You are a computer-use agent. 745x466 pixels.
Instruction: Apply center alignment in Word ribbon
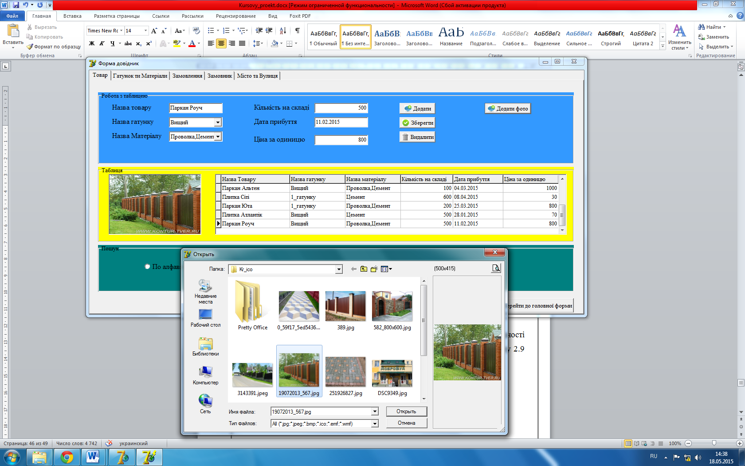[x=221, y=43]
